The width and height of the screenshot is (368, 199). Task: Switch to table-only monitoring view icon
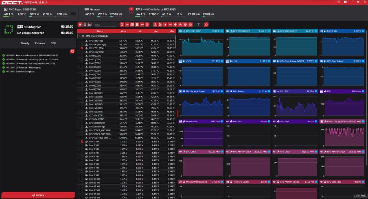click(85, 25)
